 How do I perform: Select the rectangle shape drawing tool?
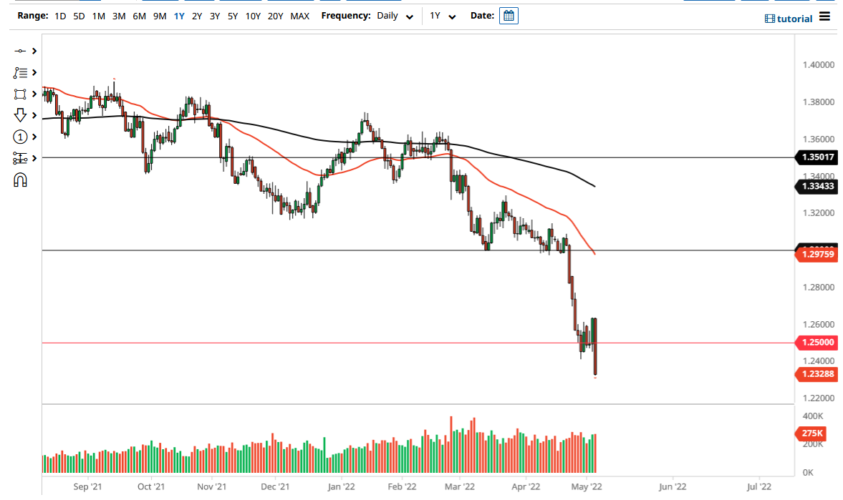[19, 94]
